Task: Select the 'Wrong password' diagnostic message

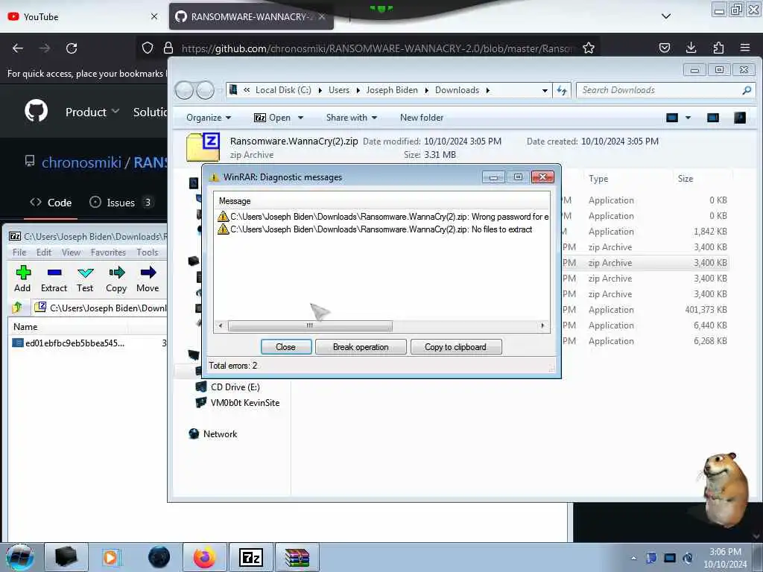Action: pos(383,217)
